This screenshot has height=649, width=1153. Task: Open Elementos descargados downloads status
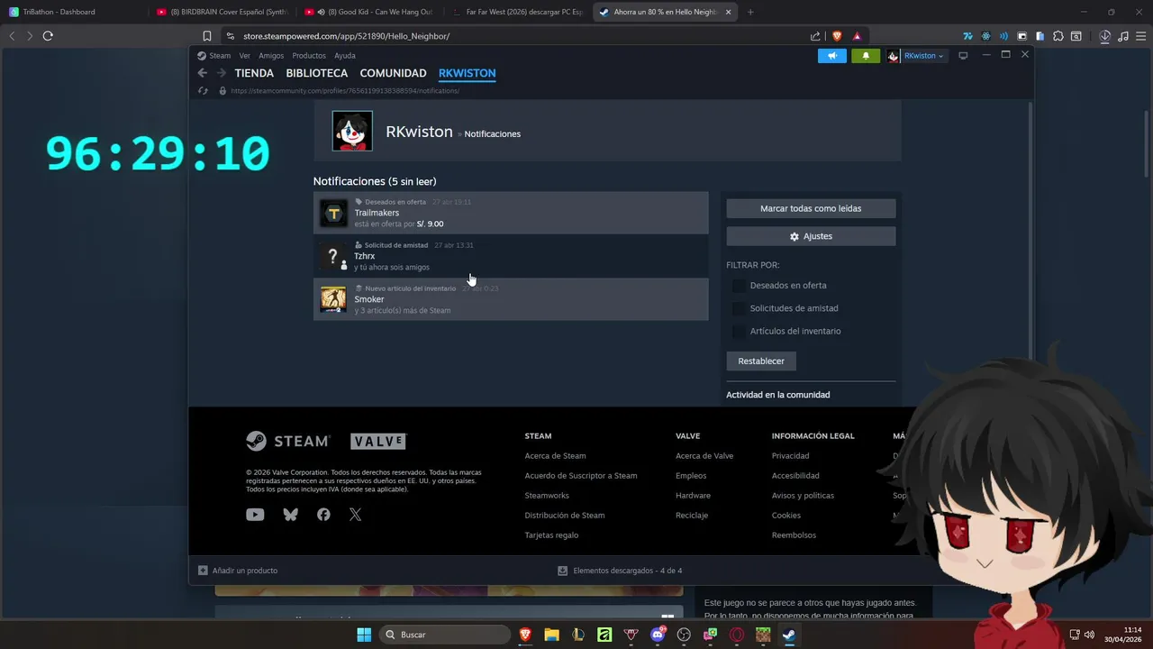[x=620, y=571]
